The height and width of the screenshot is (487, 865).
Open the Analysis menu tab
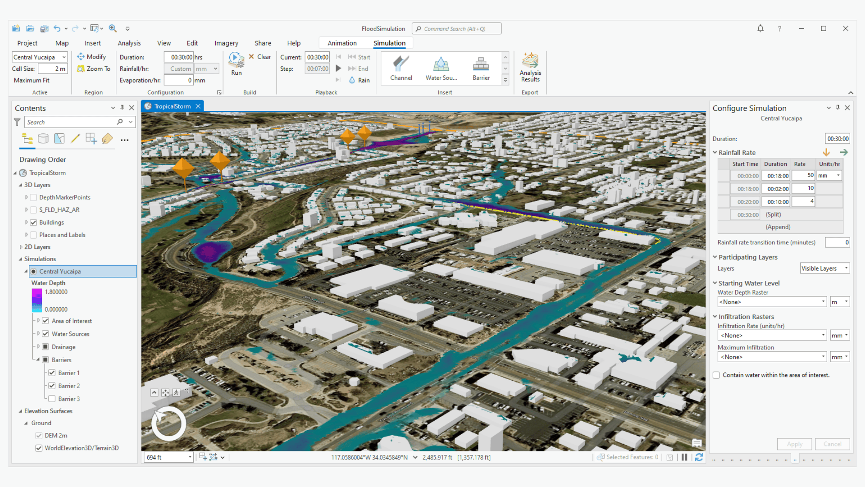129,43
